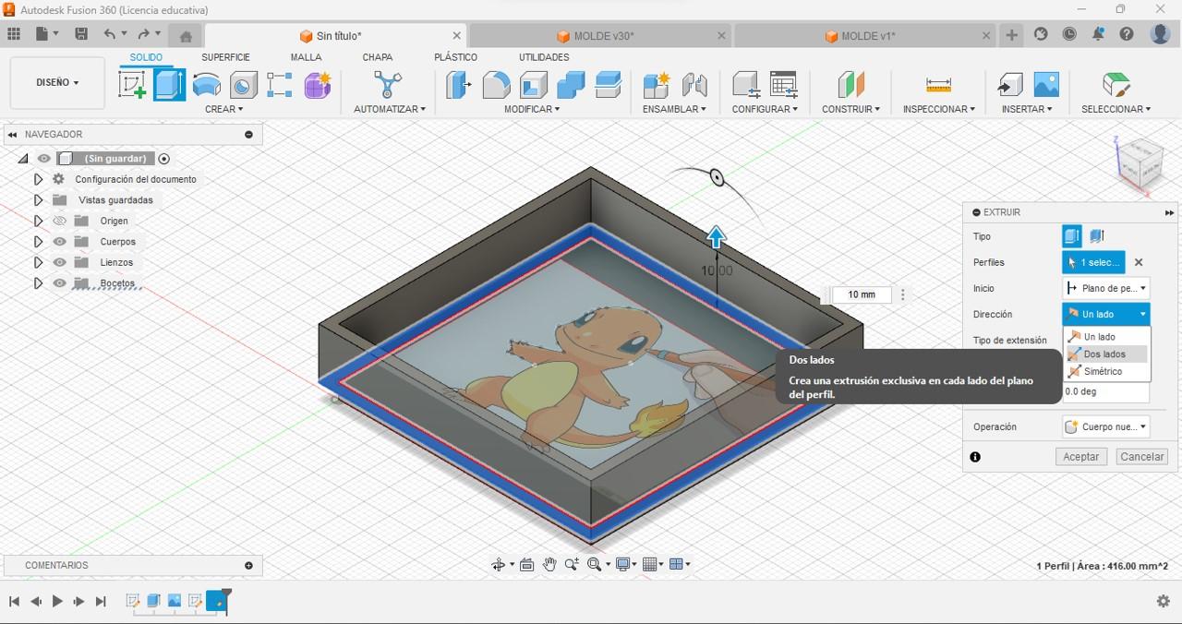Viewport: 1182px width, 624px height.
Task: Click the 10 mm distance field
Action: click(x=861, y=294)
